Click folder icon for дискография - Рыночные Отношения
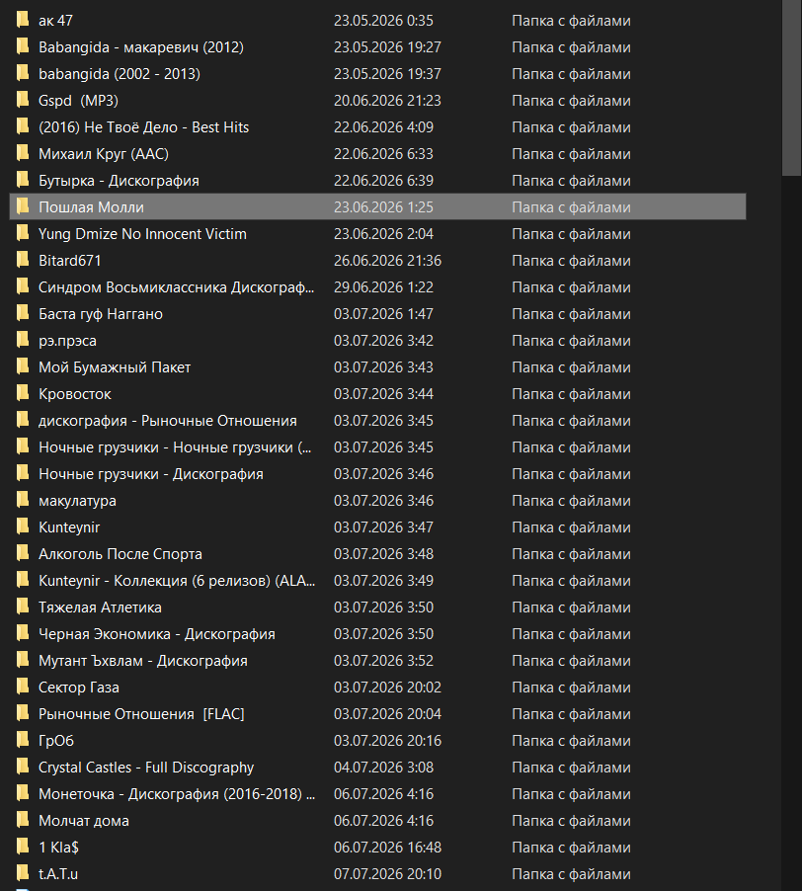 pos(23,421)
